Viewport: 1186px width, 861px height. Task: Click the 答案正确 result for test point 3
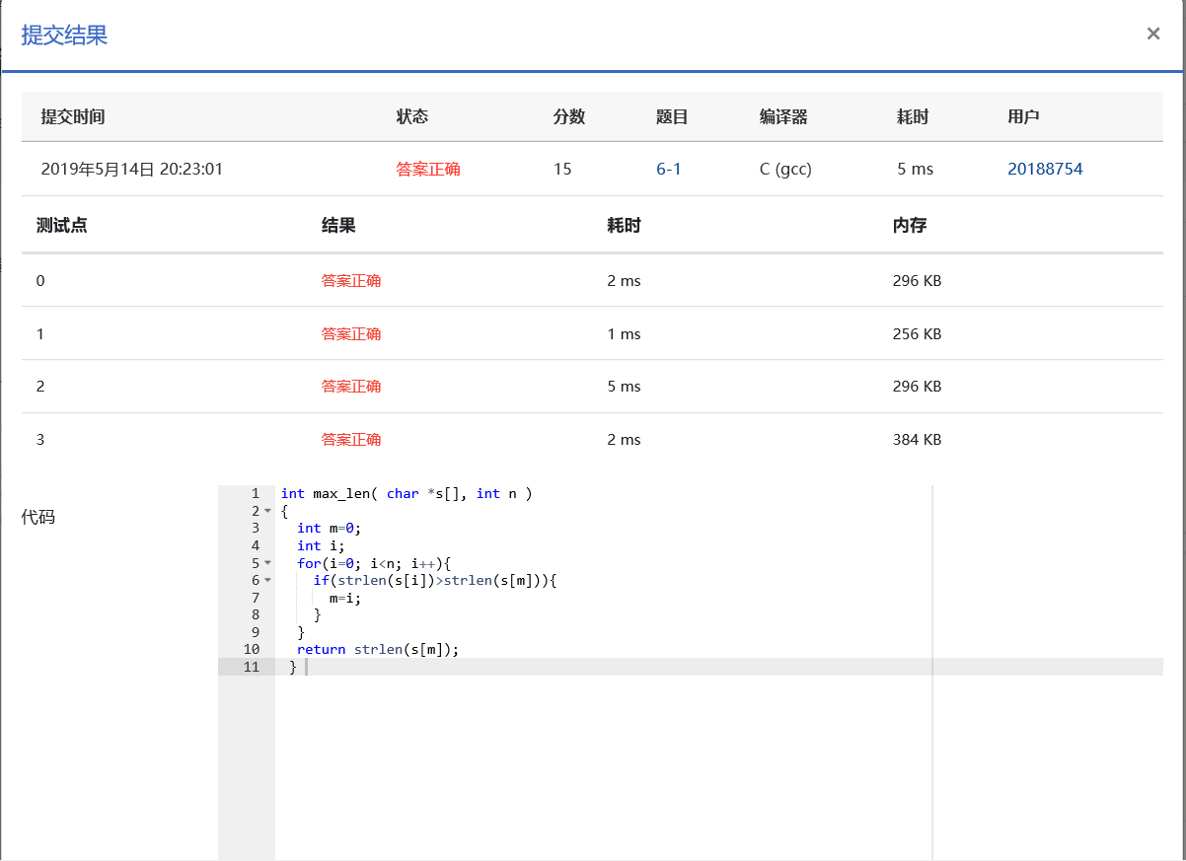(x=351, y=440)
